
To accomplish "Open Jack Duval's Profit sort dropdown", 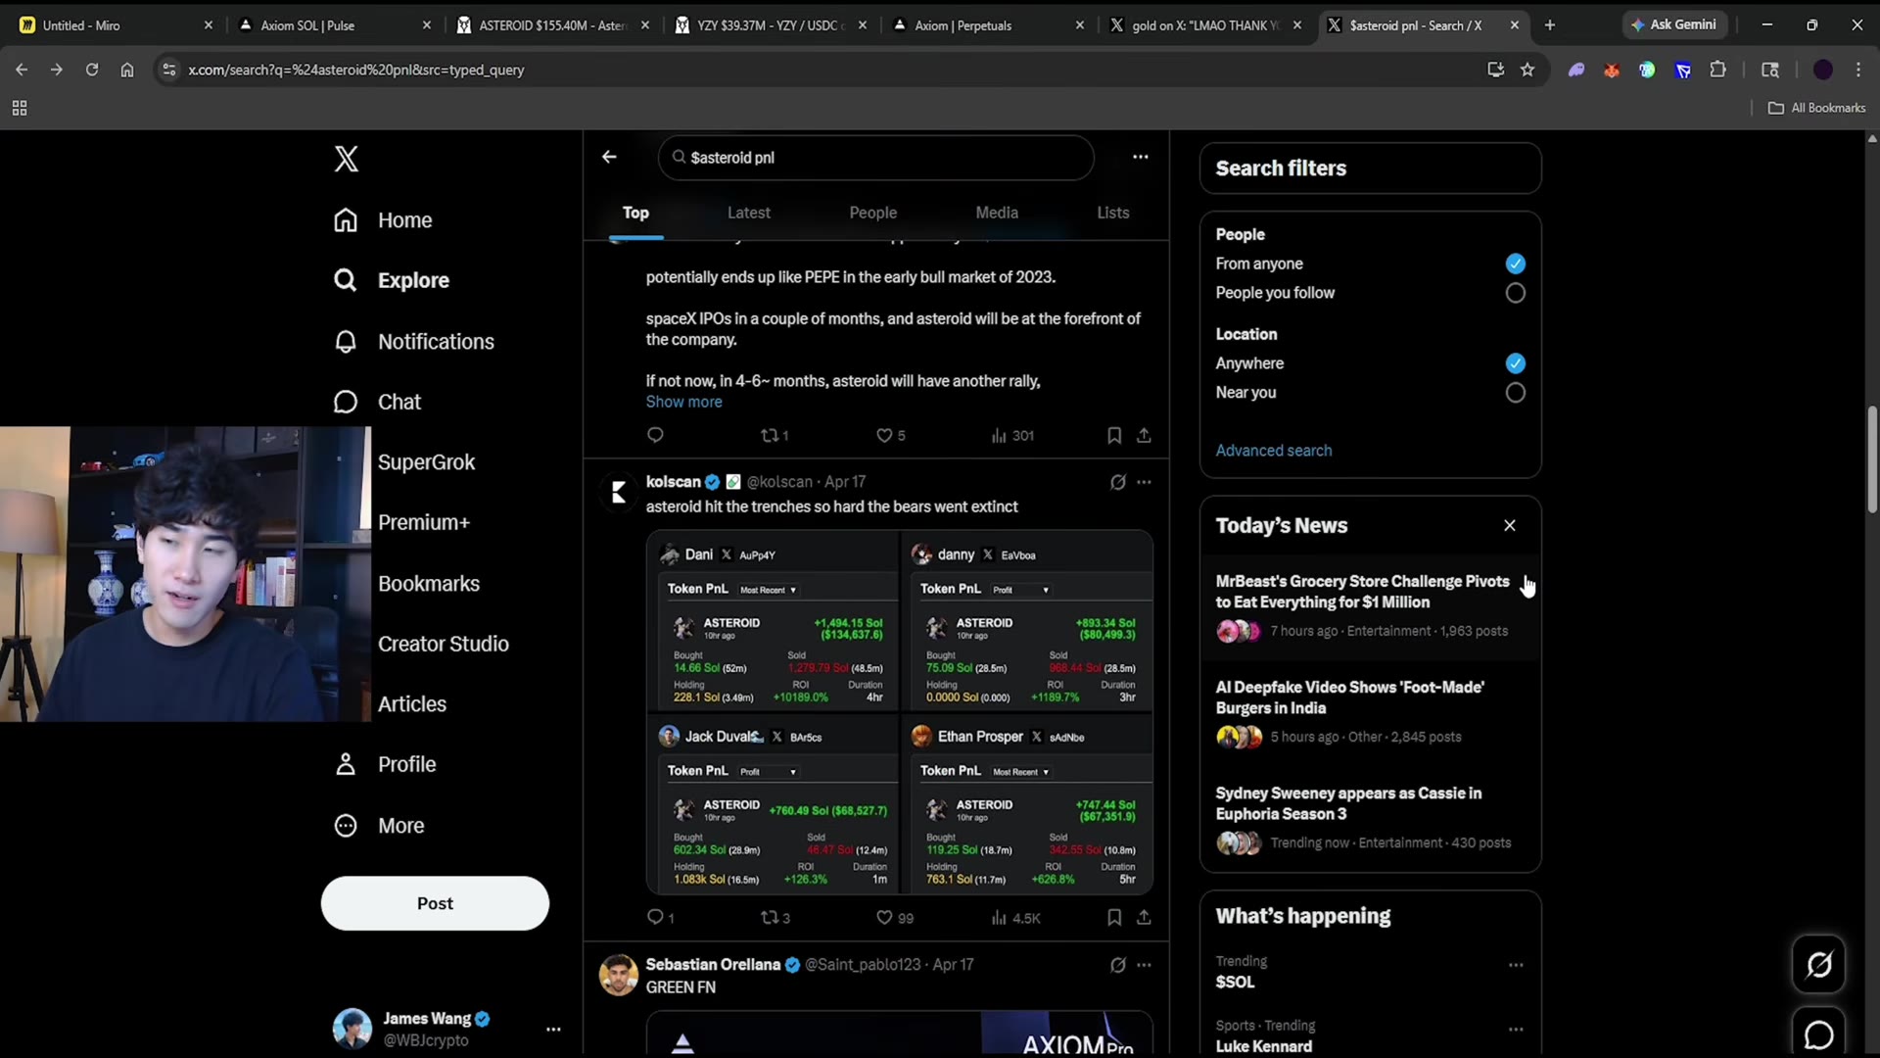I will [x=768, y=772].
